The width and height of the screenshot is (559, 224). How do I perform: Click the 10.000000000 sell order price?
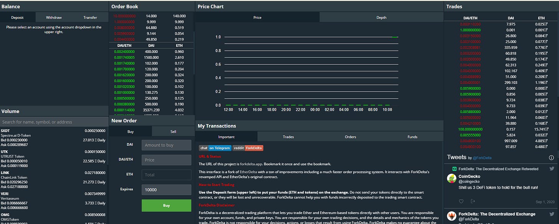coord(124,16)
